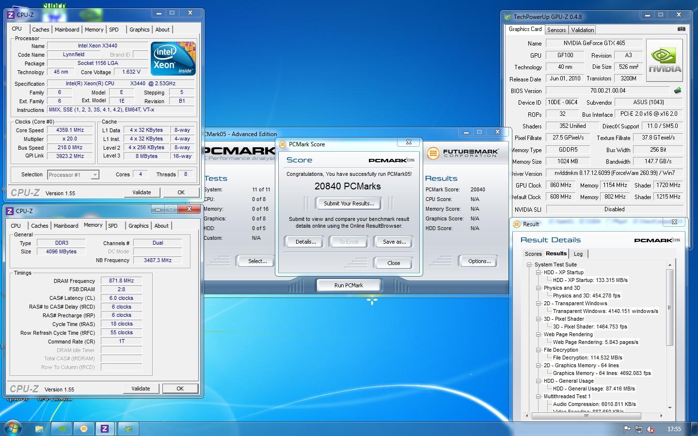Switch to Graphics tab in lower CPU-Z
This screenshot has width=698, height=436.
(139, 226)
